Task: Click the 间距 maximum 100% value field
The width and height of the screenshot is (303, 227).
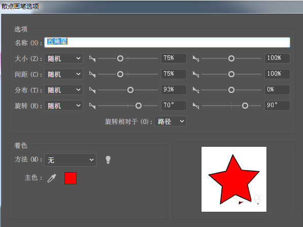Action: 277,74
